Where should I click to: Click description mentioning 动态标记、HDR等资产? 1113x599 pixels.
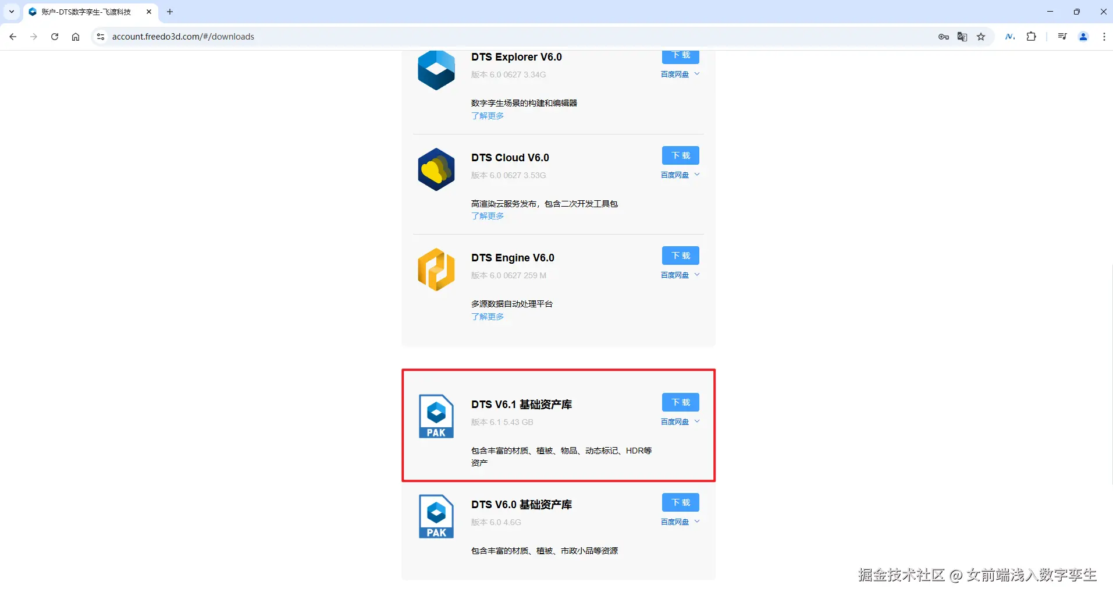tap(561, 456)
